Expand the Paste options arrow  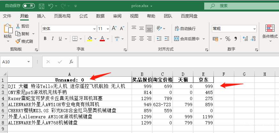pos(8,41)
